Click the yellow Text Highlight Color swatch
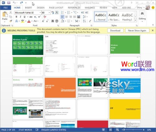Image resolution: width=156 pixels, height=132 pixels. click(x=22, y=21)
